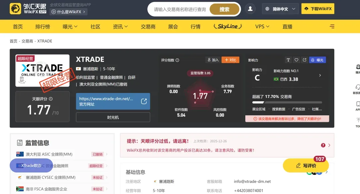
Task: Expand influence panel right chevron
Action: (x=320, y=75)
